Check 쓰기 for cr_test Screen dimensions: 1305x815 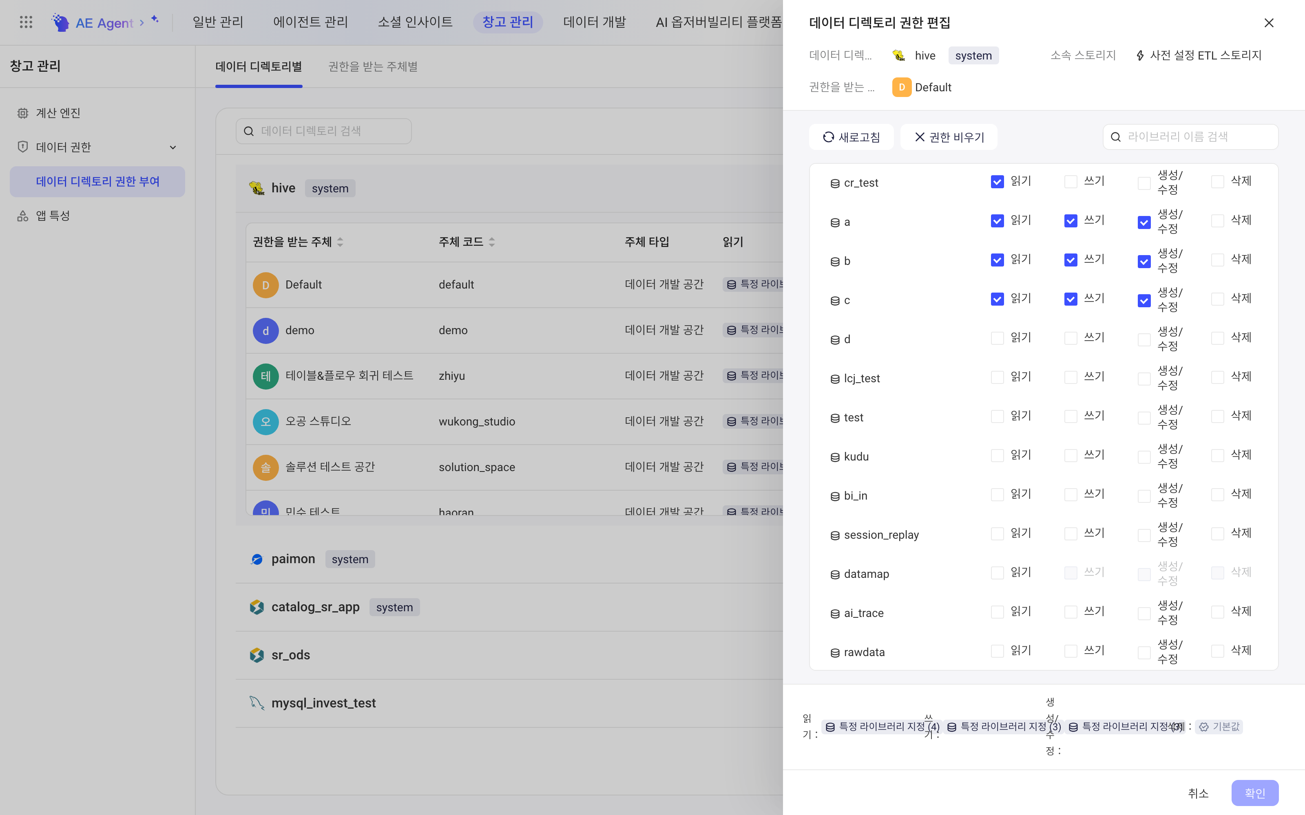(x=1071, y=182)
